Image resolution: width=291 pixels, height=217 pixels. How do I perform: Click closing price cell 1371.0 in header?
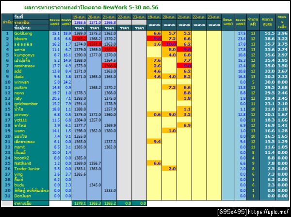95,22
